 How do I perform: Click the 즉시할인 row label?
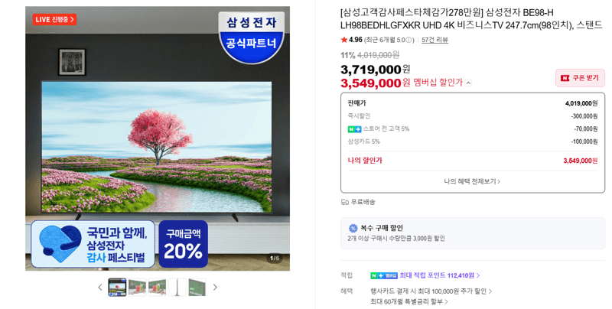(x=359, y=116)
